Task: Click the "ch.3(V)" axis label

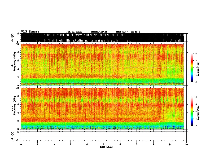Action: pos(12,136)
